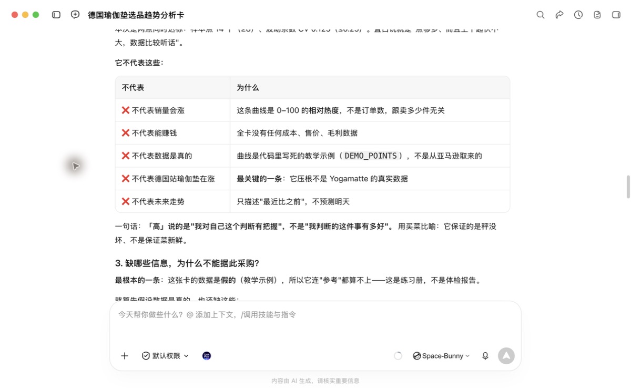Toggle the right sidebar panel icon
This screenshot has height=390, width=631.
coord(616,15)
